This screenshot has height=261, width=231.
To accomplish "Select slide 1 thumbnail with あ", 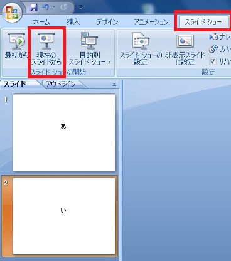I will click(x=64, y=132).
